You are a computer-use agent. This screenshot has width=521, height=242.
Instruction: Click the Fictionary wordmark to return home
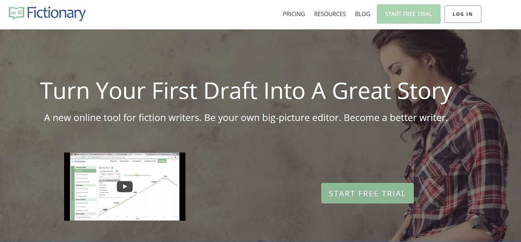[57, 13]
